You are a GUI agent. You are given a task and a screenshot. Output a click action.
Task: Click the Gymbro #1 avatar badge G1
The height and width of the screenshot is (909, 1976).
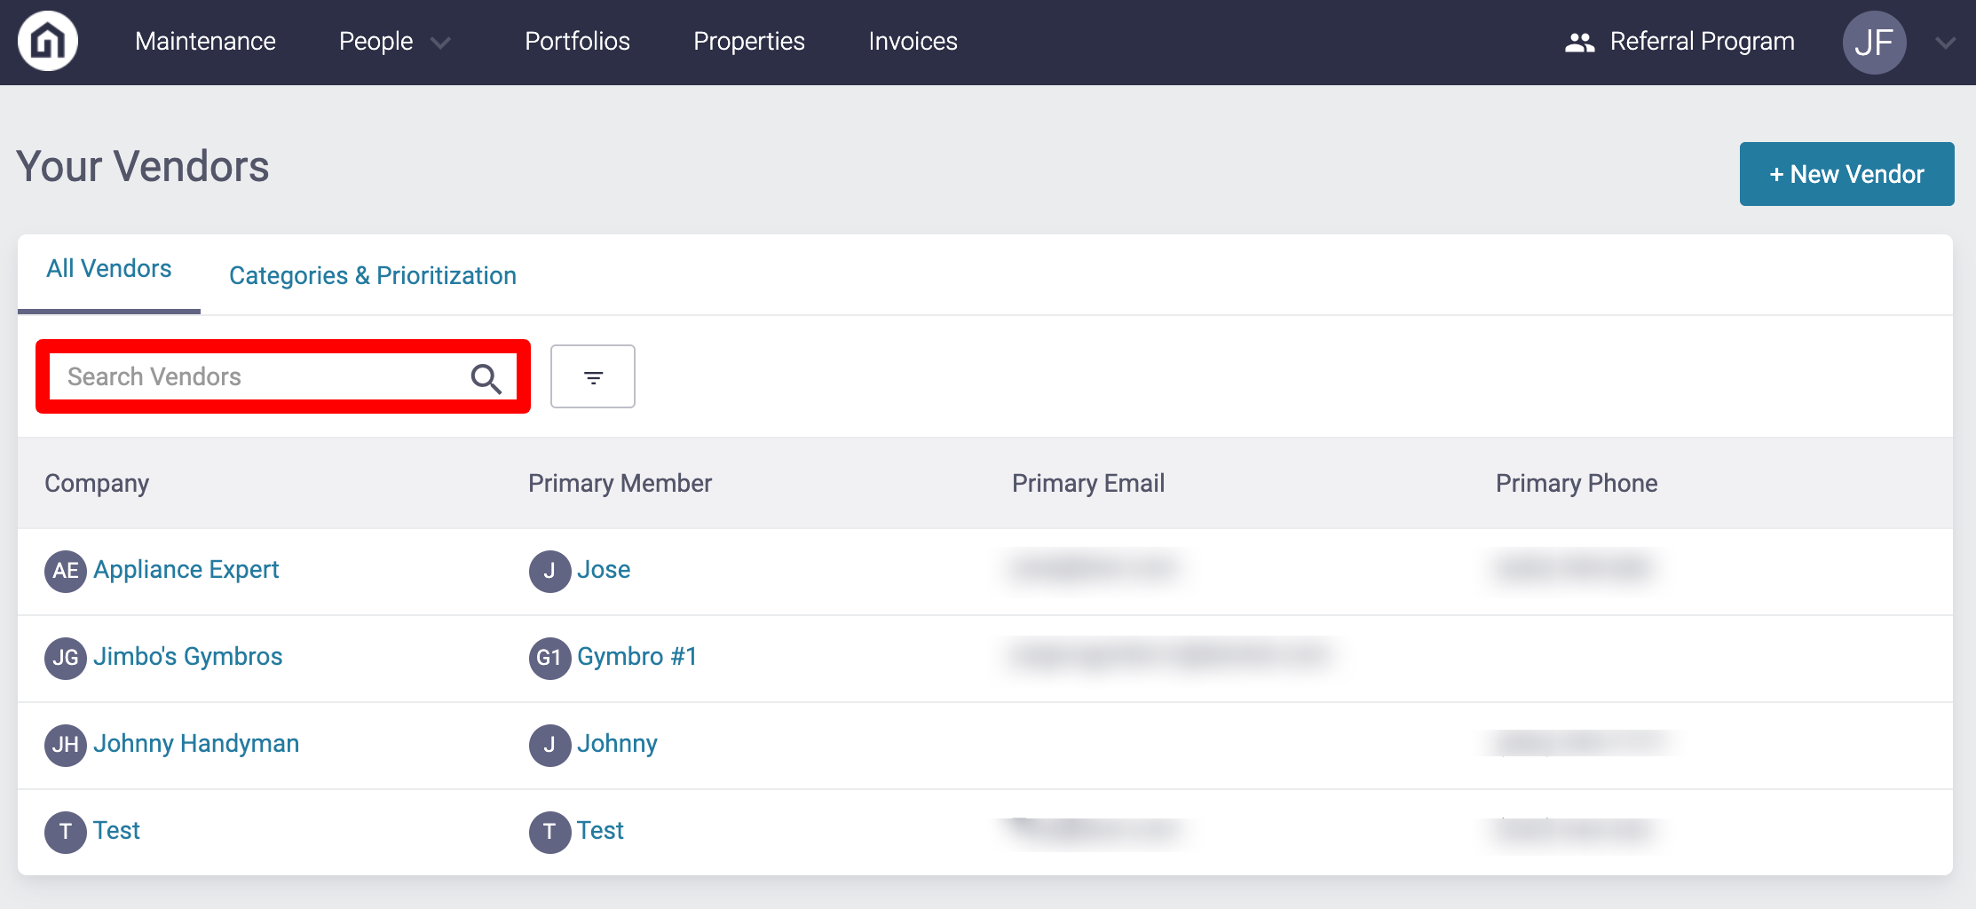tap(549, 659)
